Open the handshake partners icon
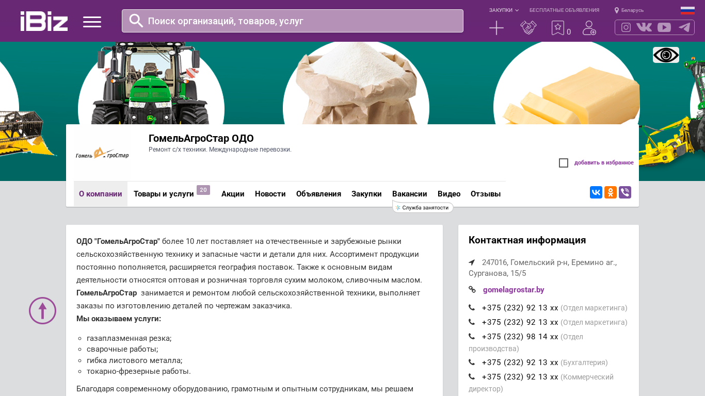The image size is (705, 396). 528,28
